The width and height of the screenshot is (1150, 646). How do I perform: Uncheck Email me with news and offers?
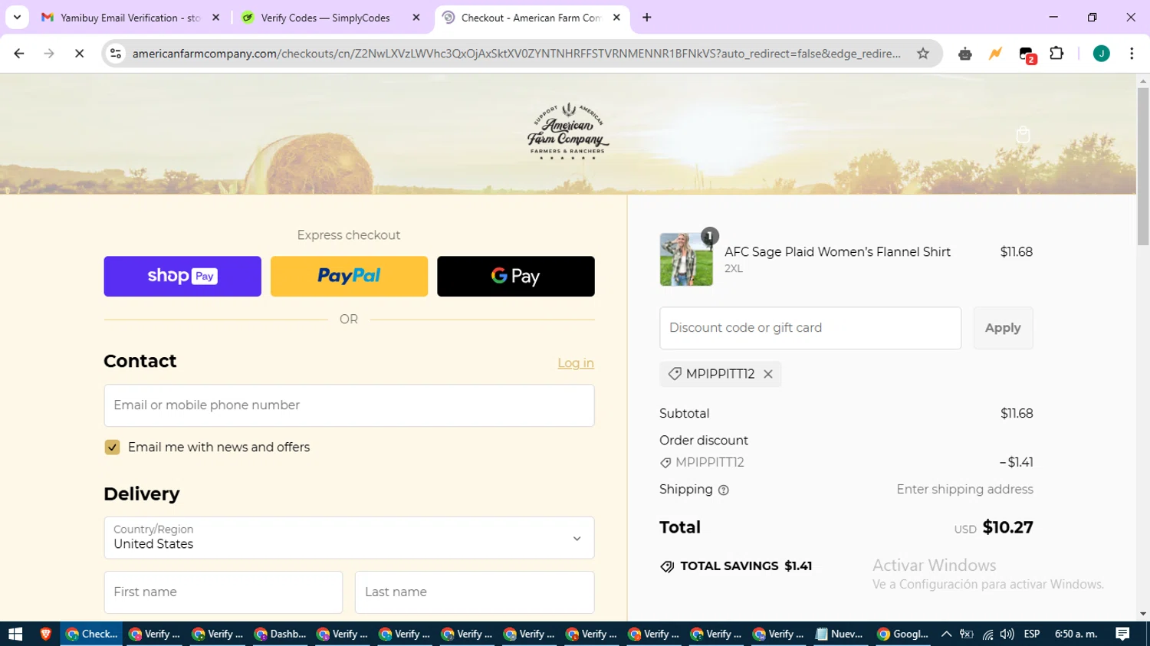point(112,448)
